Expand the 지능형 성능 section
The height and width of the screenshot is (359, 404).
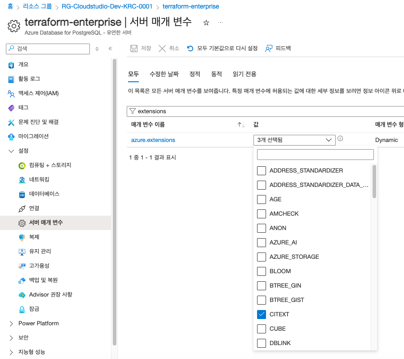[11, 352]
